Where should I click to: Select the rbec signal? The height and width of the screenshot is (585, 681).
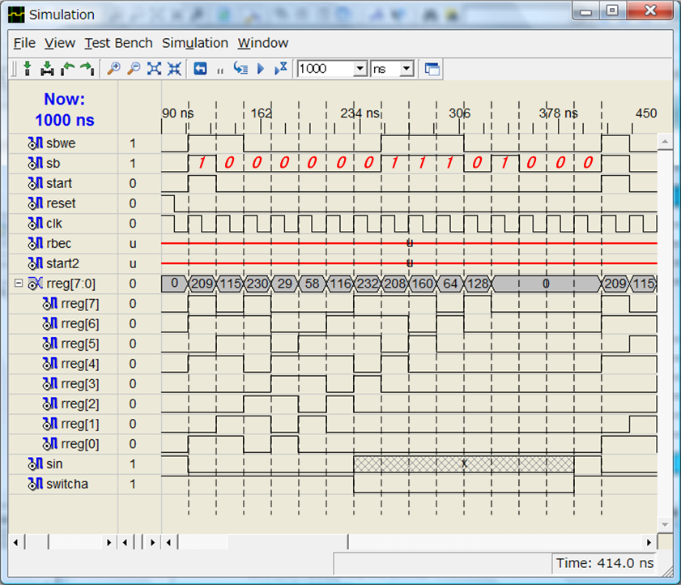click(58, 243)
